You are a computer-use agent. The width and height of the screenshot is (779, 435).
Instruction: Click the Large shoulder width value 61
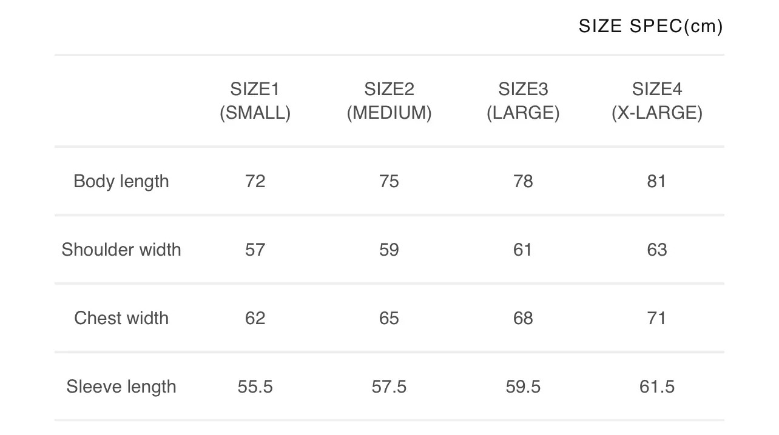523,250
